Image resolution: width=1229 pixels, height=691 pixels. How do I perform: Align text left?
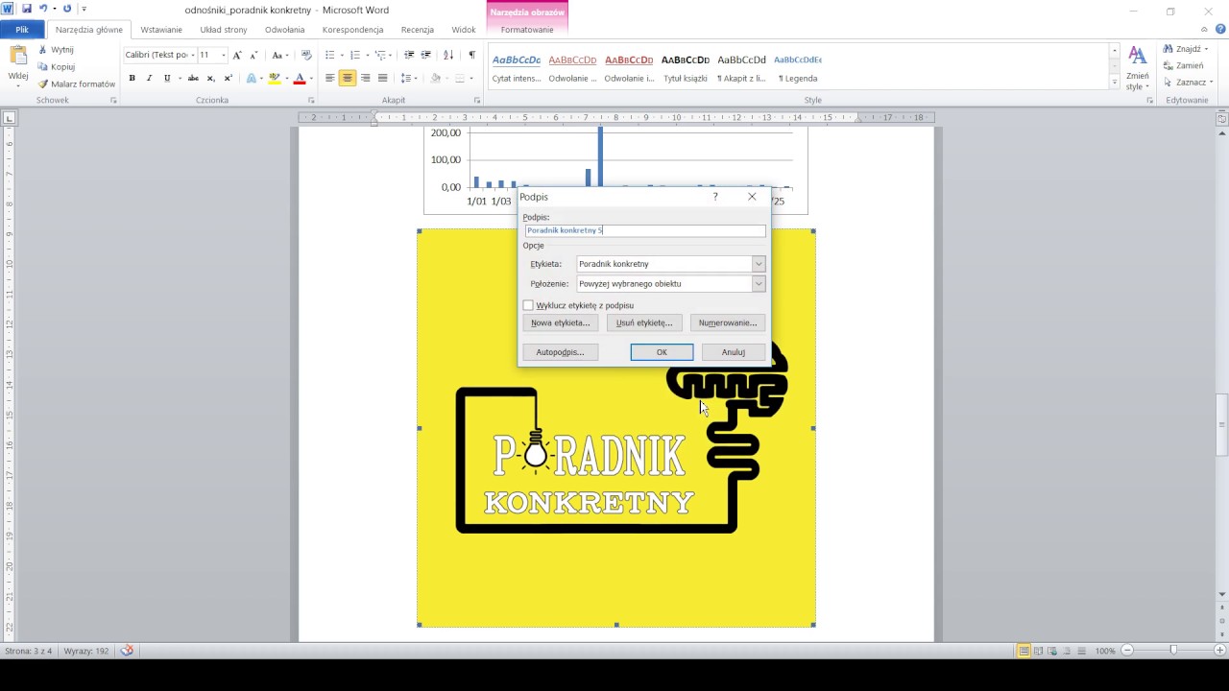point(330,78)
